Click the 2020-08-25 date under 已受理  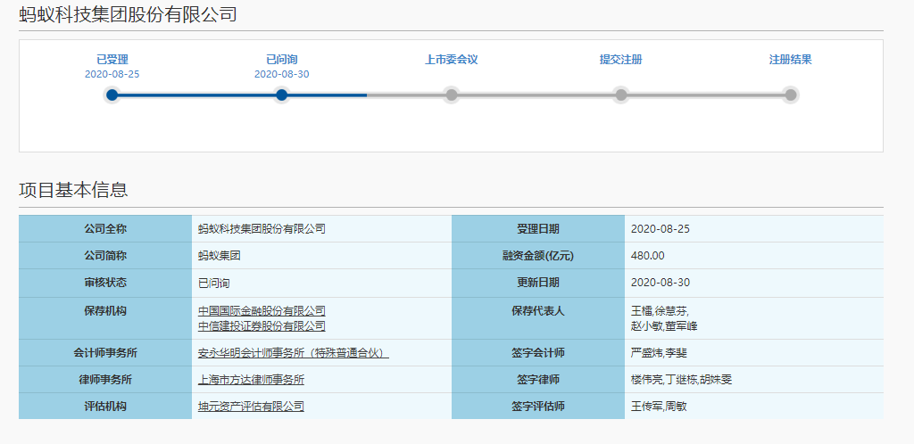click(112, 74)
